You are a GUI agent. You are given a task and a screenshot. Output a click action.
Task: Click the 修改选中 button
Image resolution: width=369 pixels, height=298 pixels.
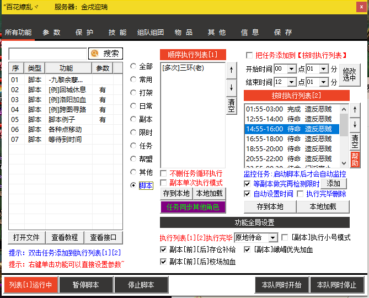pos(350,75)
